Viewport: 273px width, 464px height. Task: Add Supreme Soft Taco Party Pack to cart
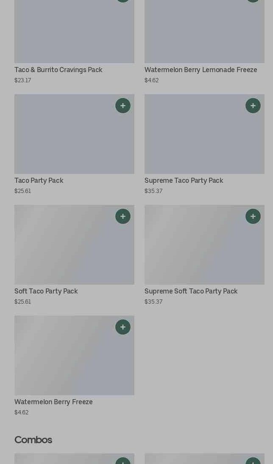coord(253,216)
